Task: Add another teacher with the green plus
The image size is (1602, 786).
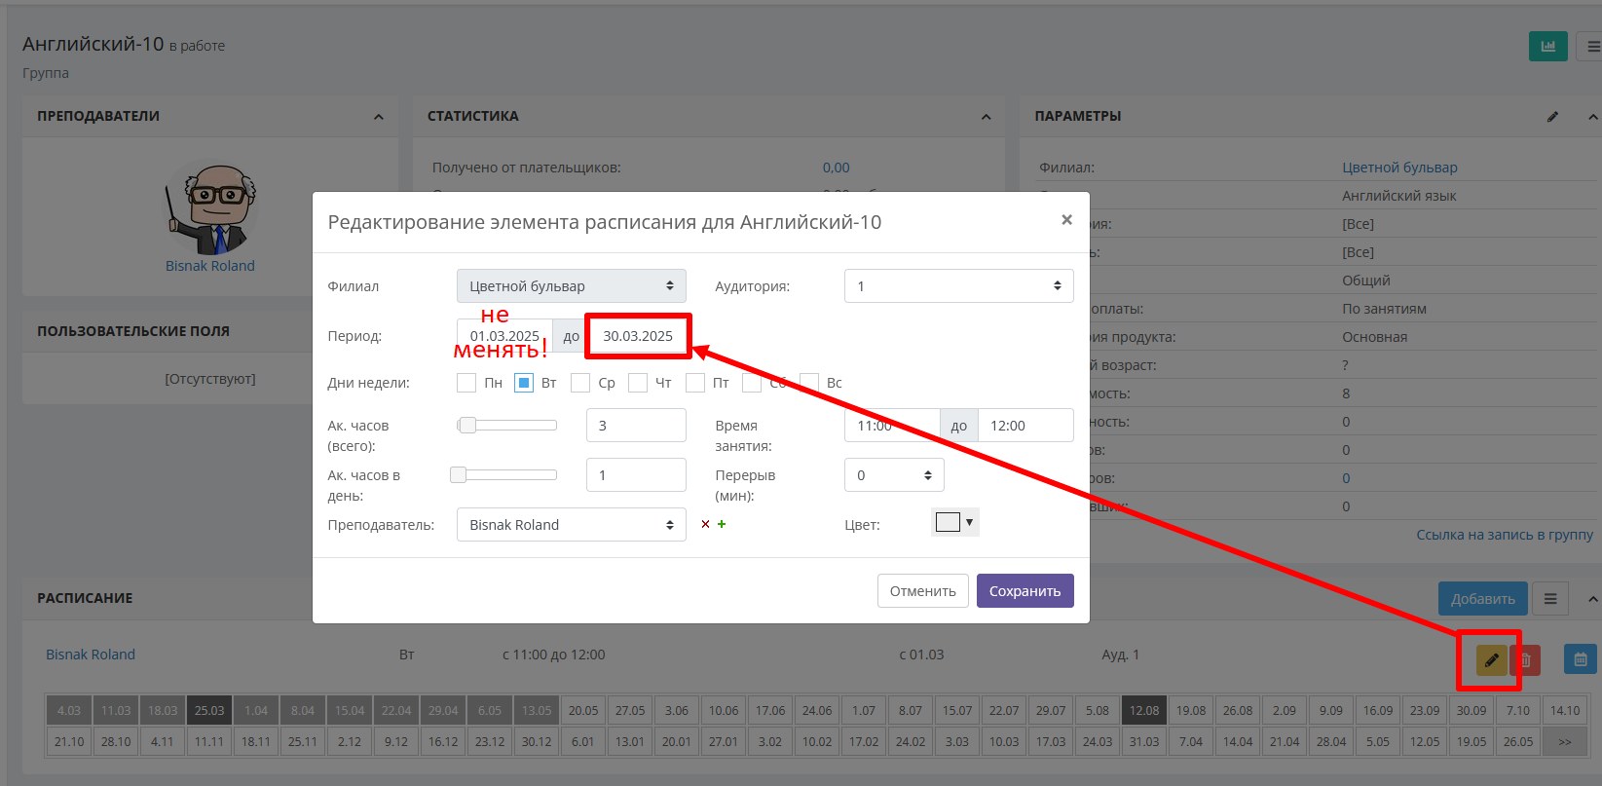Action: tap(722, 524)
